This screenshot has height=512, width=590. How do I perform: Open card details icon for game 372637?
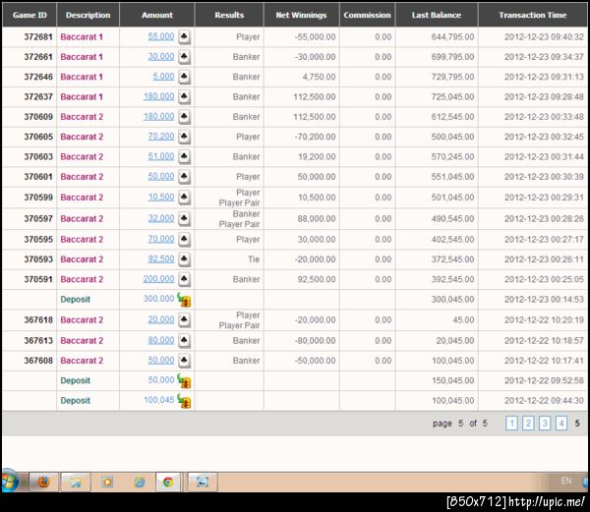tap(184, 96)
